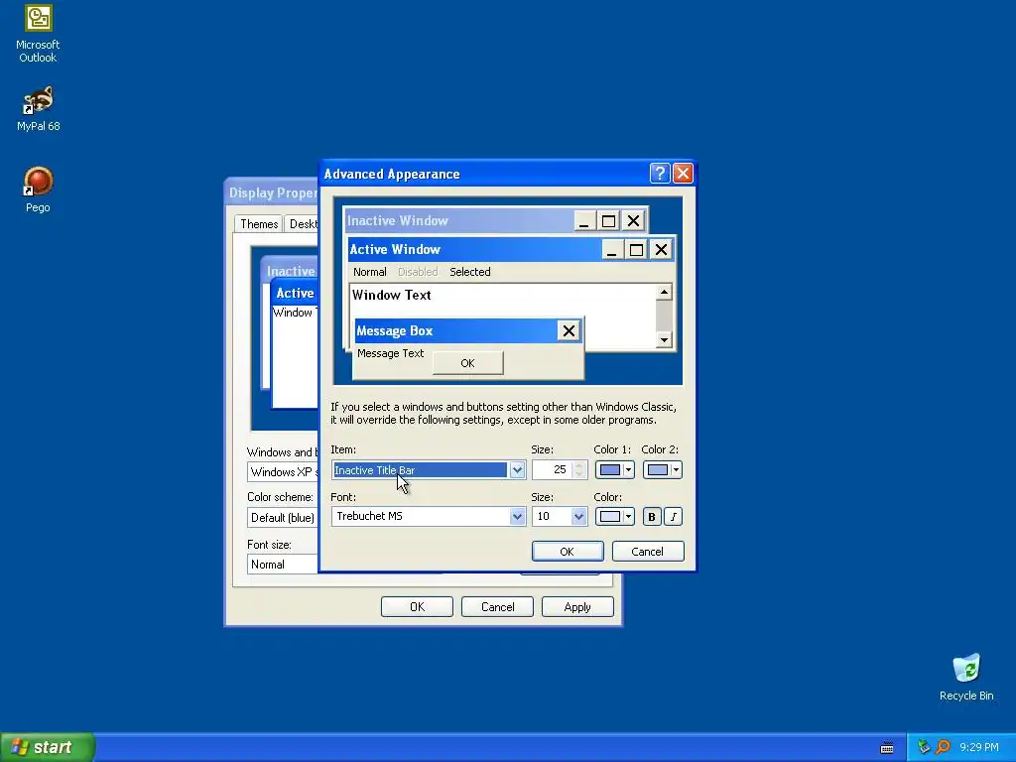This screenshot has width=1016, height=762.
Task: Toggle bold font style button
Action: coord(651,516)
